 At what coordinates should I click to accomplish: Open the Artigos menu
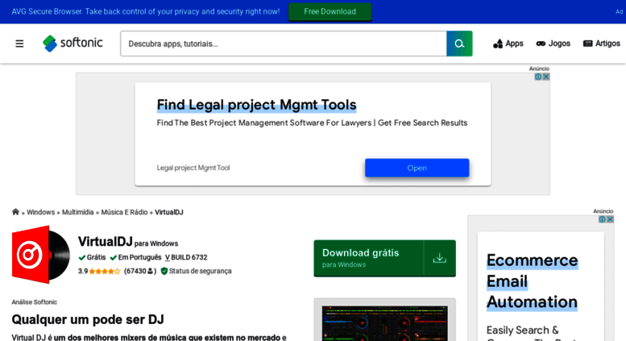pyautogui.click(x=601, y=44)
